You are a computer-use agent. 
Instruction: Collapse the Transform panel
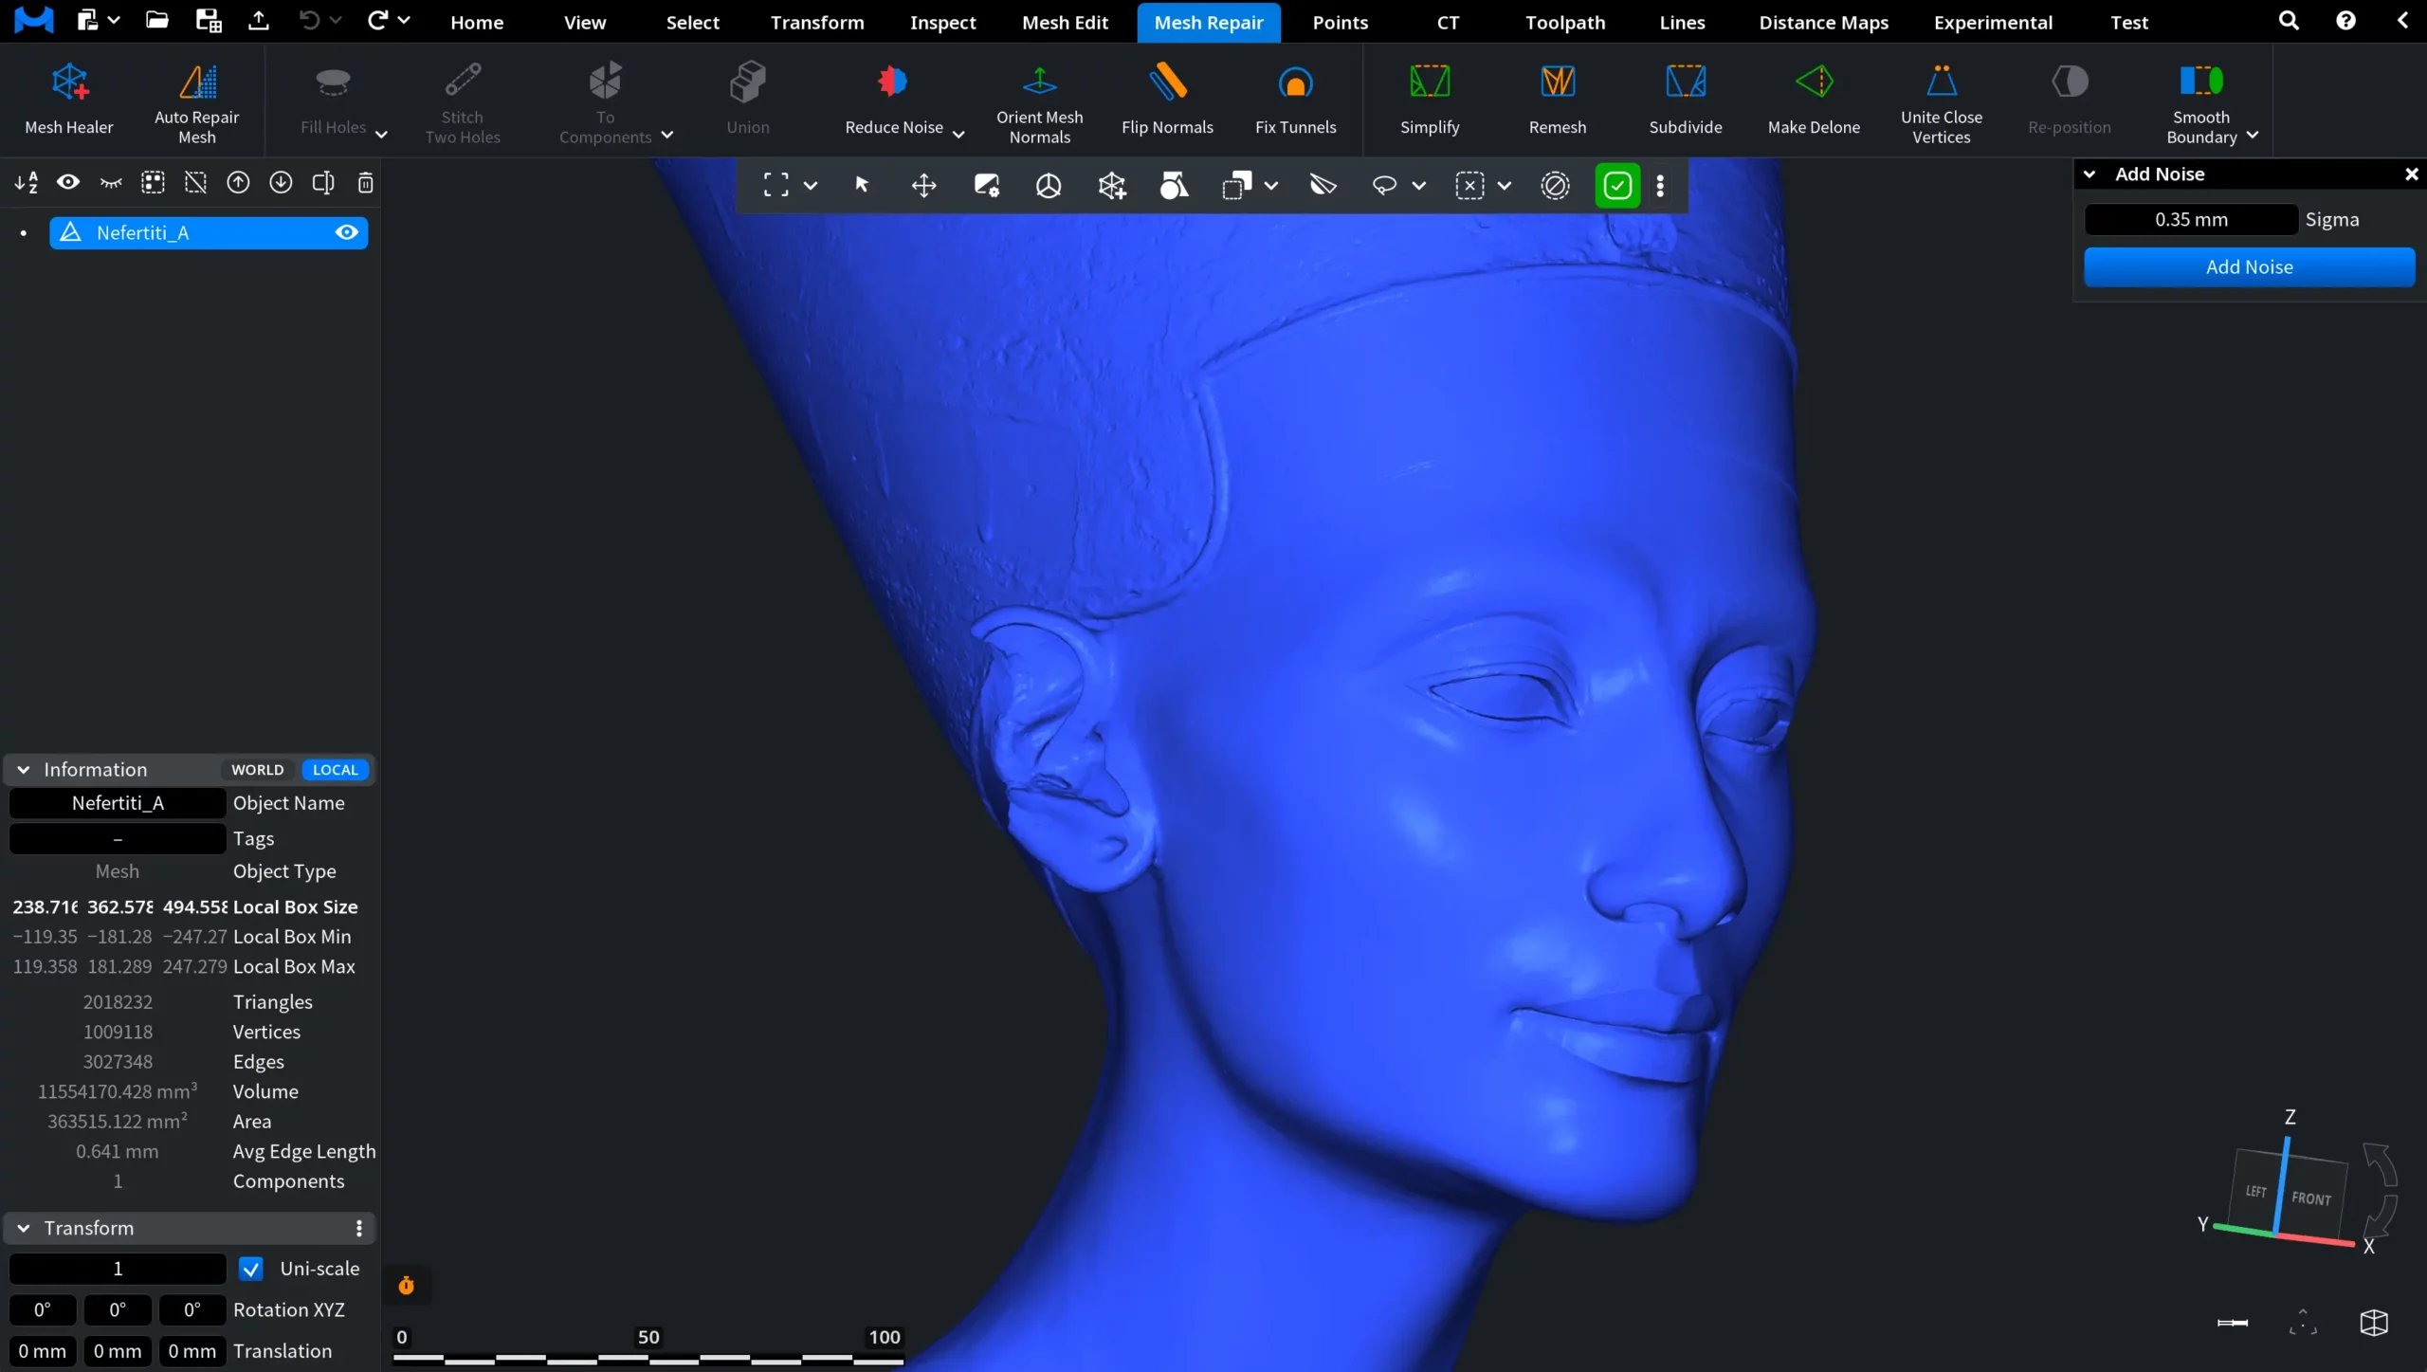click(x=24, y=1228)
